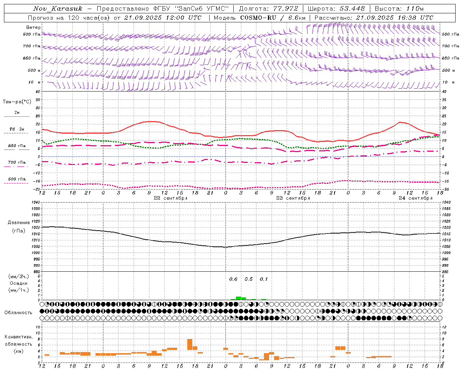Click 'Прогноз на 120 часа(ов)' forecast header
461x369 pixels.
[69, 18]
